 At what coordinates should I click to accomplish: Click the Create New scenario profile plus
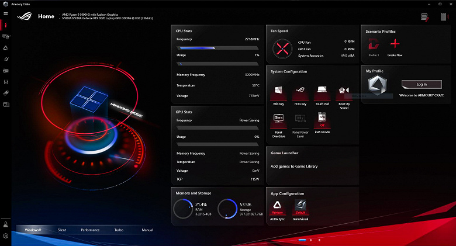pos(395,44)
